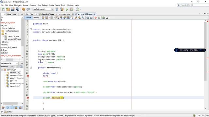The image size is (209, 117).
Task: Switch to the Source view
Action: point(28,18)
